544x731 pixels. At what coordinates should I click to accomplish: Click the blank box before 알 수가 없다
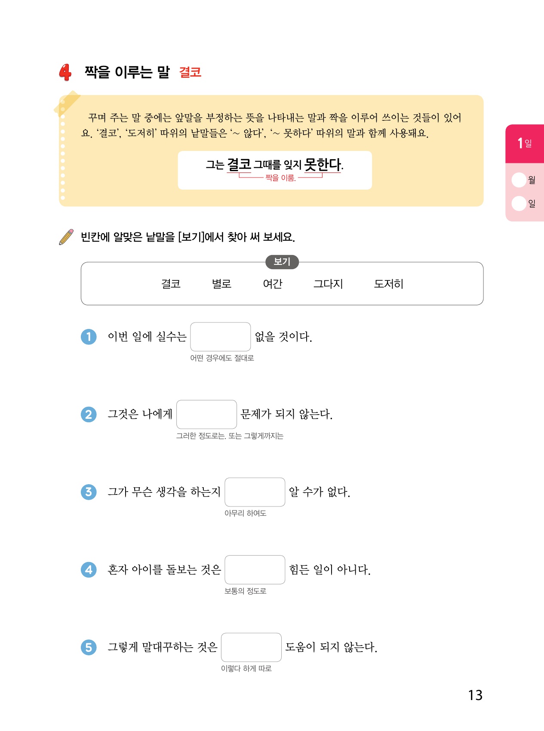[x=255, y=492]
